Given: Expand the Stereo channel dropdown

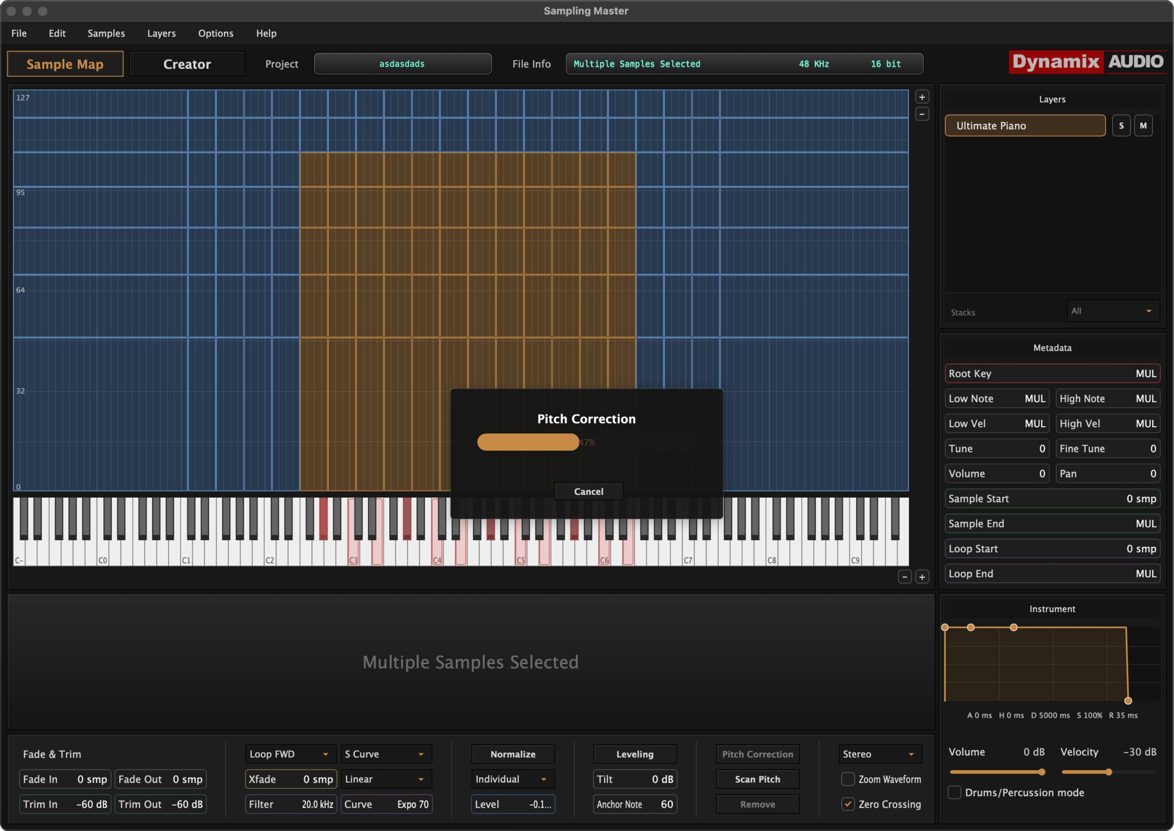Looking at the screenshot, I should [x=879, y=754].
